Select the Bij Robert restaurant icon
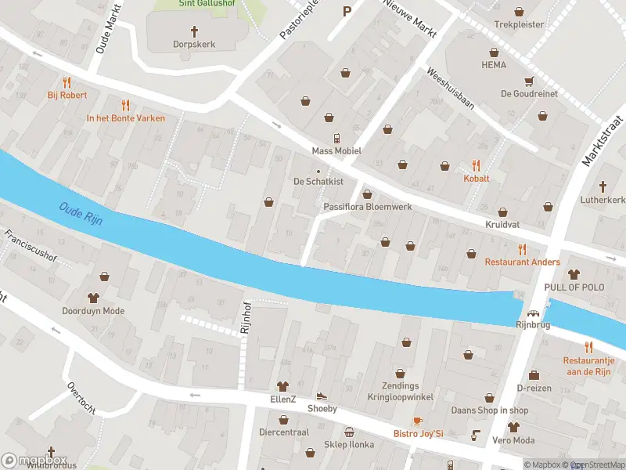 point(67,83)
